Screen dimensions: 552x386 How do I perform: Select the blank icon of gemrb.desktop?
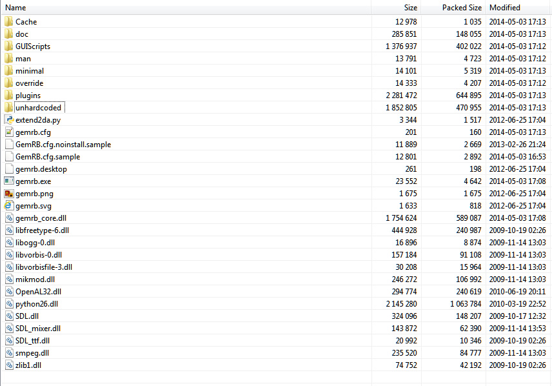point(9,169)
